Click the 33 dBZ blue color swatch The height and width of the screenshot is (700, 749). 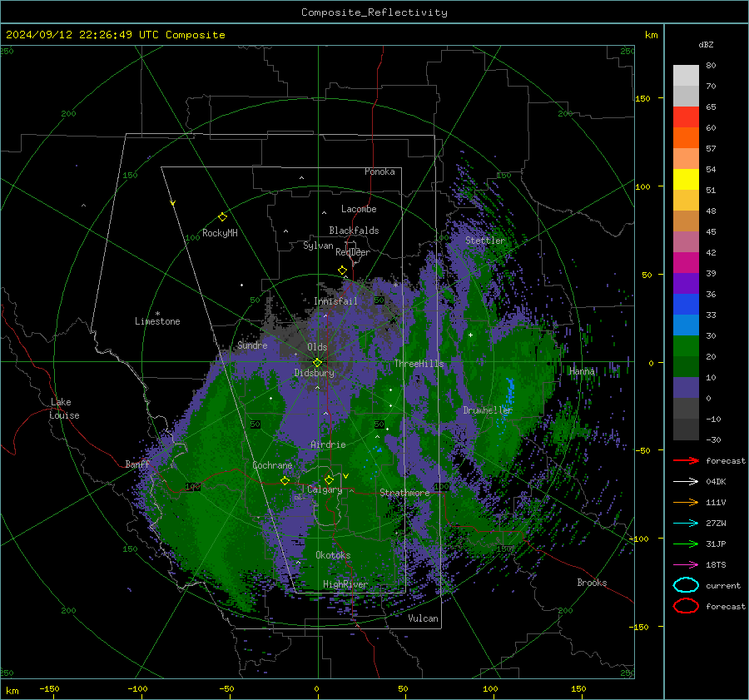click(686, 325)
